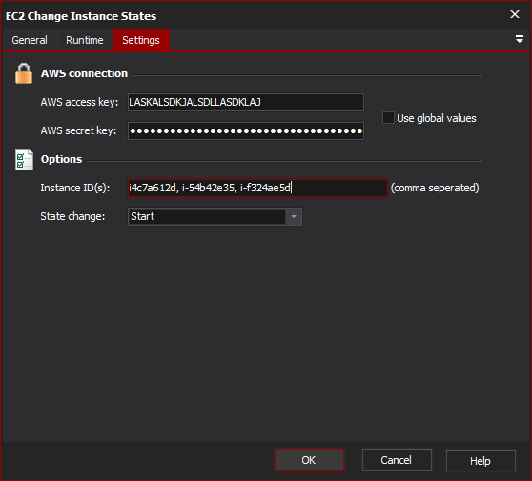Focus the AWS access key field
The width and height of the screenshot is (532, 481).
coord(246,102)
